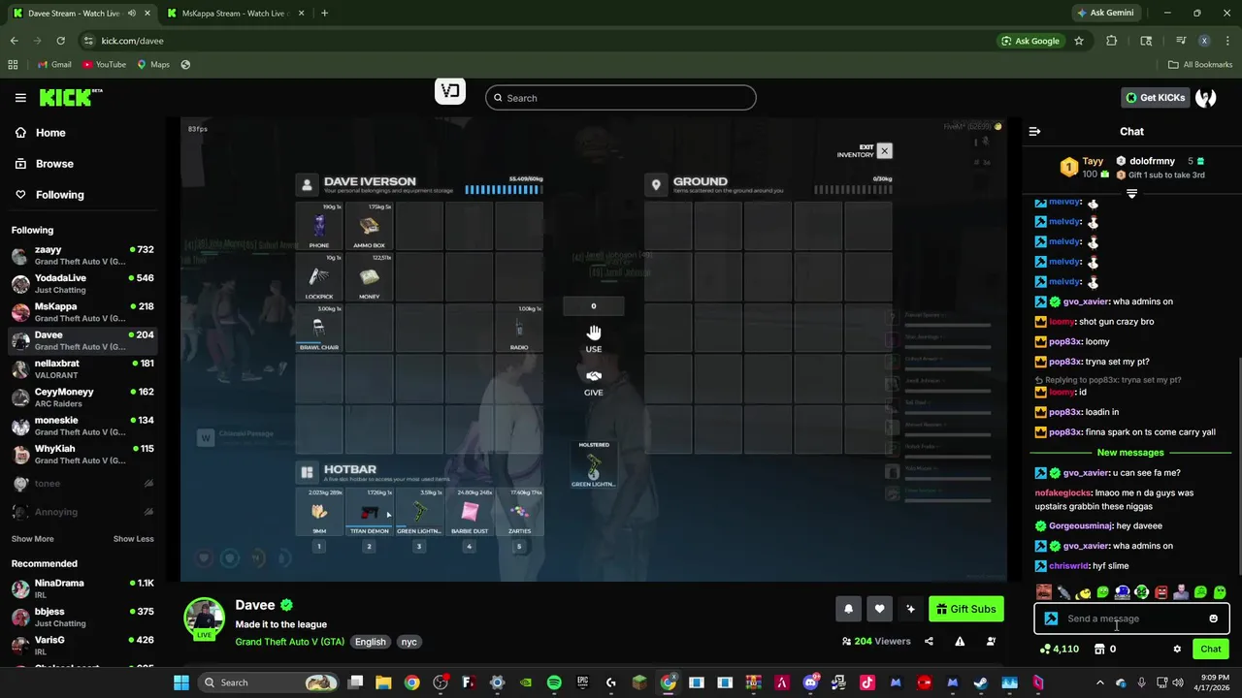Bookmark this page with the star icon
Viewport: 1242px width, 698px height.
(1079, 41)
